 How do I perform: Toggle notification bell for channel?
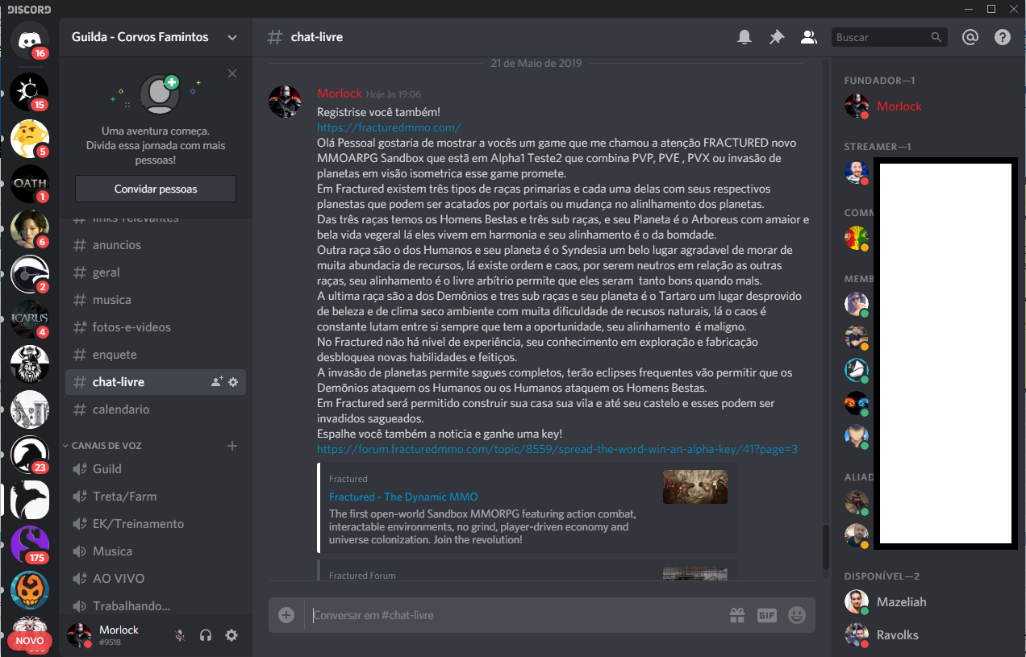[x=744, y=37]
